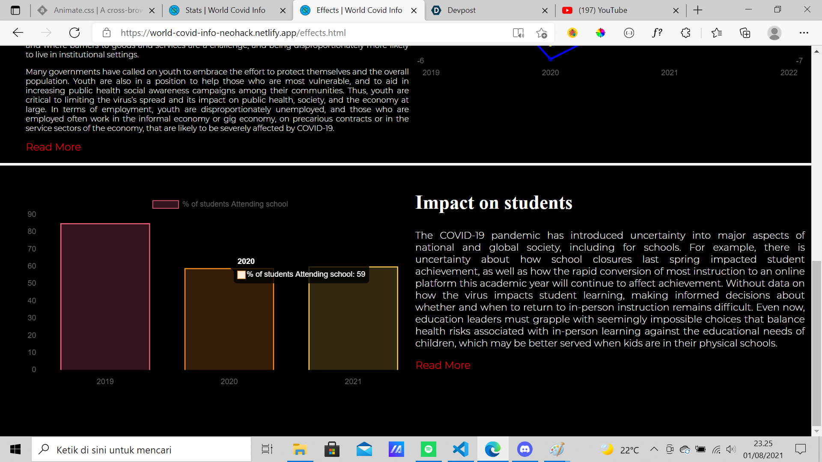
Task: Open the Collections icon
Action: [x=745, y=33]
